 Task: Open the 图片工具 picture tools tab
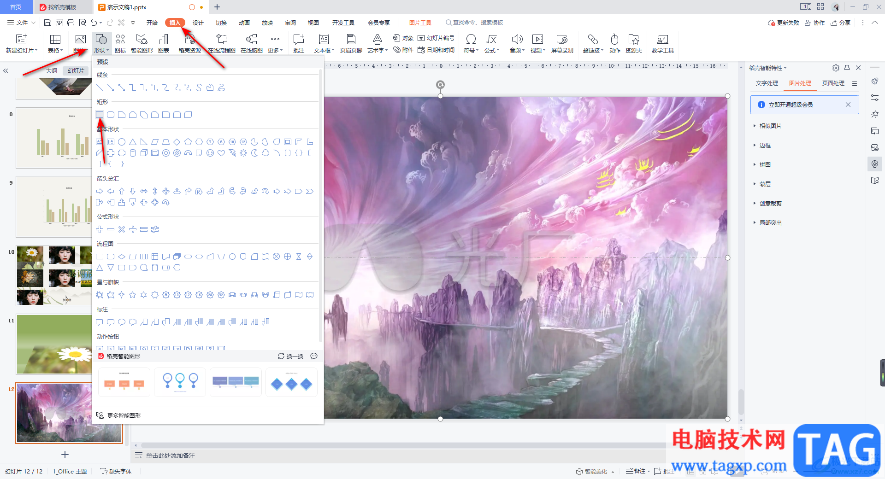420,23
